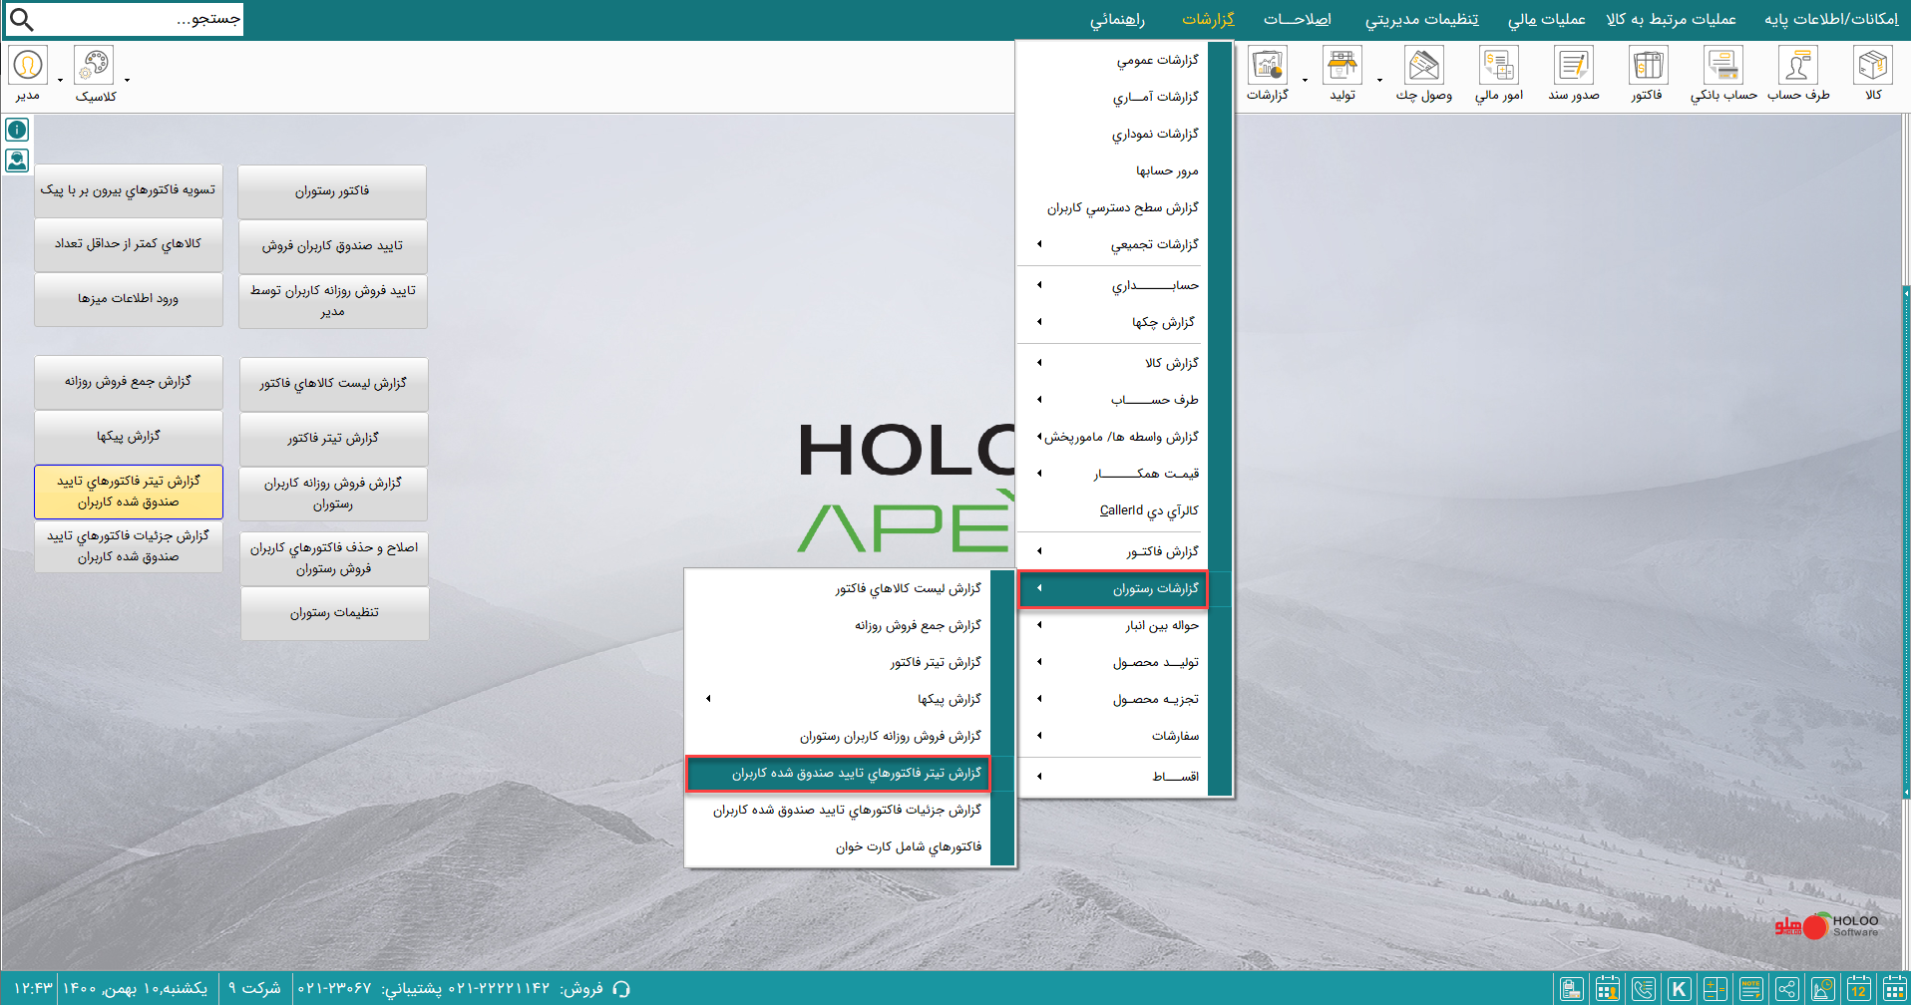Open the calendar grid status icon
The image size is (1911, 1005).
click(x=1895, y=989)
